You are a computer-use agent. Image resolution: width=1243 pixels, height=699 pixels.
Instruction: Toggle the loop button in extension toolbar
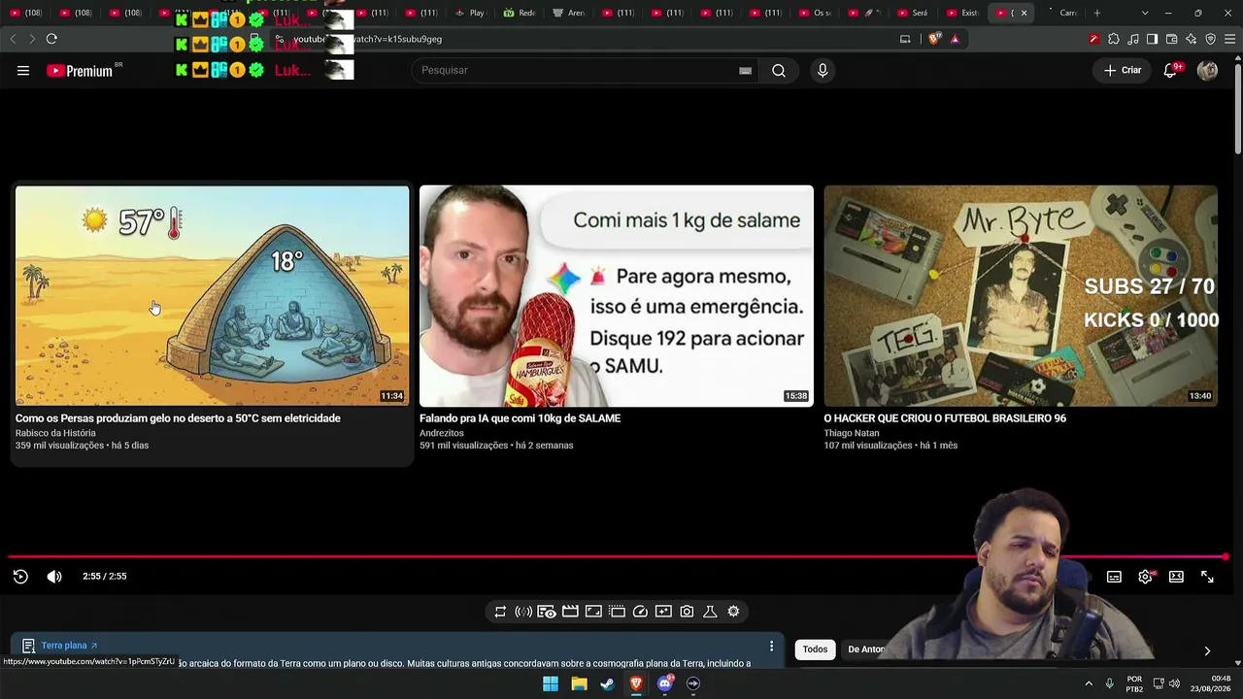tap(500, 612)
